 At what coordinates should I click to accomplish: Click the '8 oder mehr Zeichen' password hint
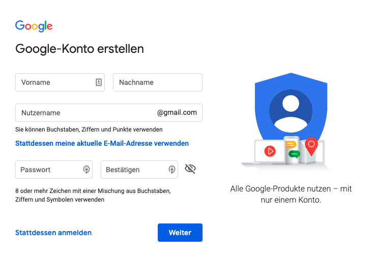click(x=93, y=196)
